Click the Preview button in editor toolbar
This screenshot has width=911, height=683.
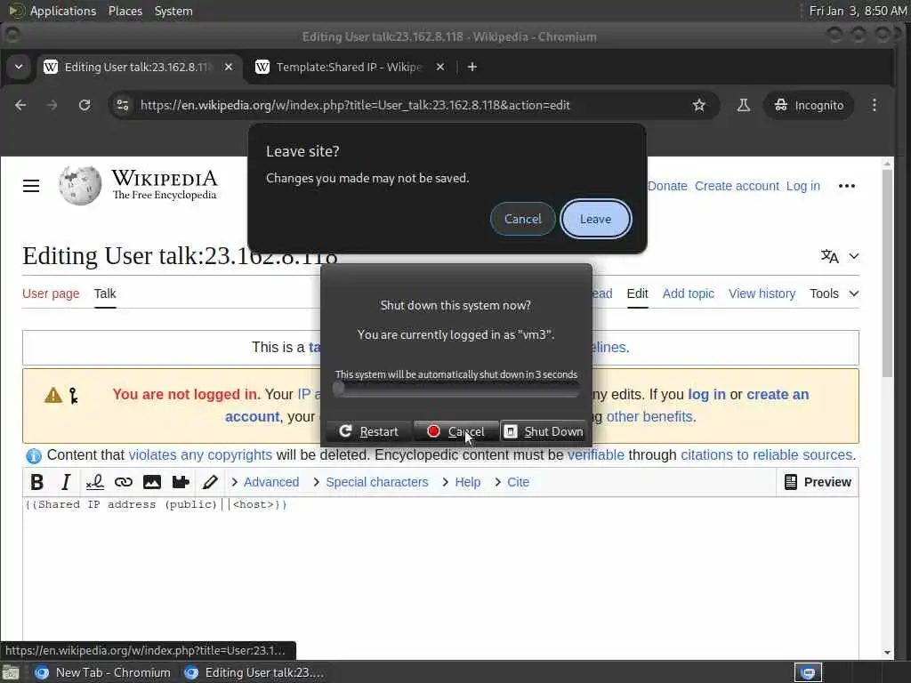[818, 482]
